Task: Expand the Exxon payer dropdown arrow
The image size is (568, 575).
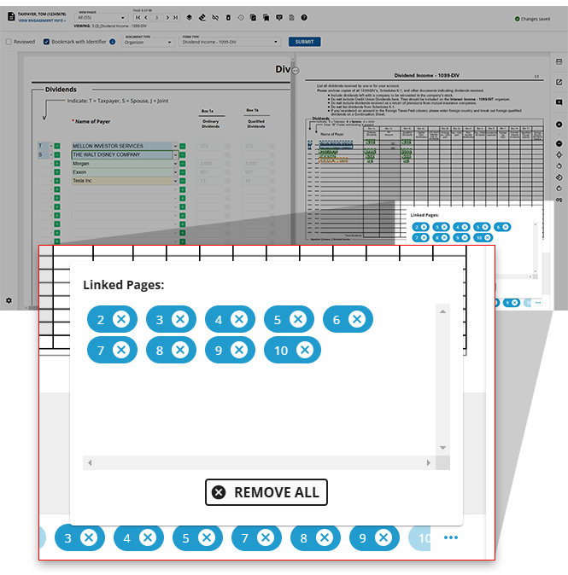Action: click(x=175, y=172)
